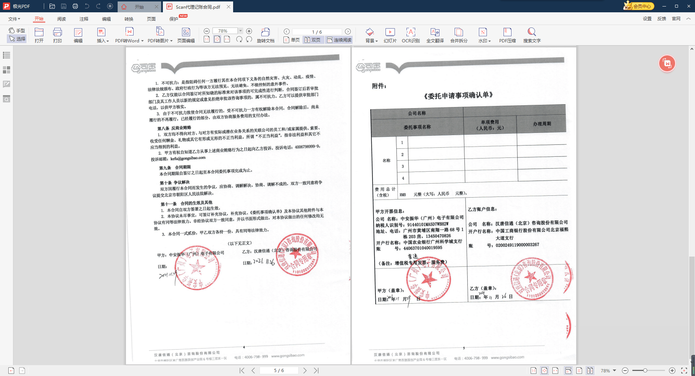
Task: Open the 转换 ribbon tab
Action: point(129,19)
